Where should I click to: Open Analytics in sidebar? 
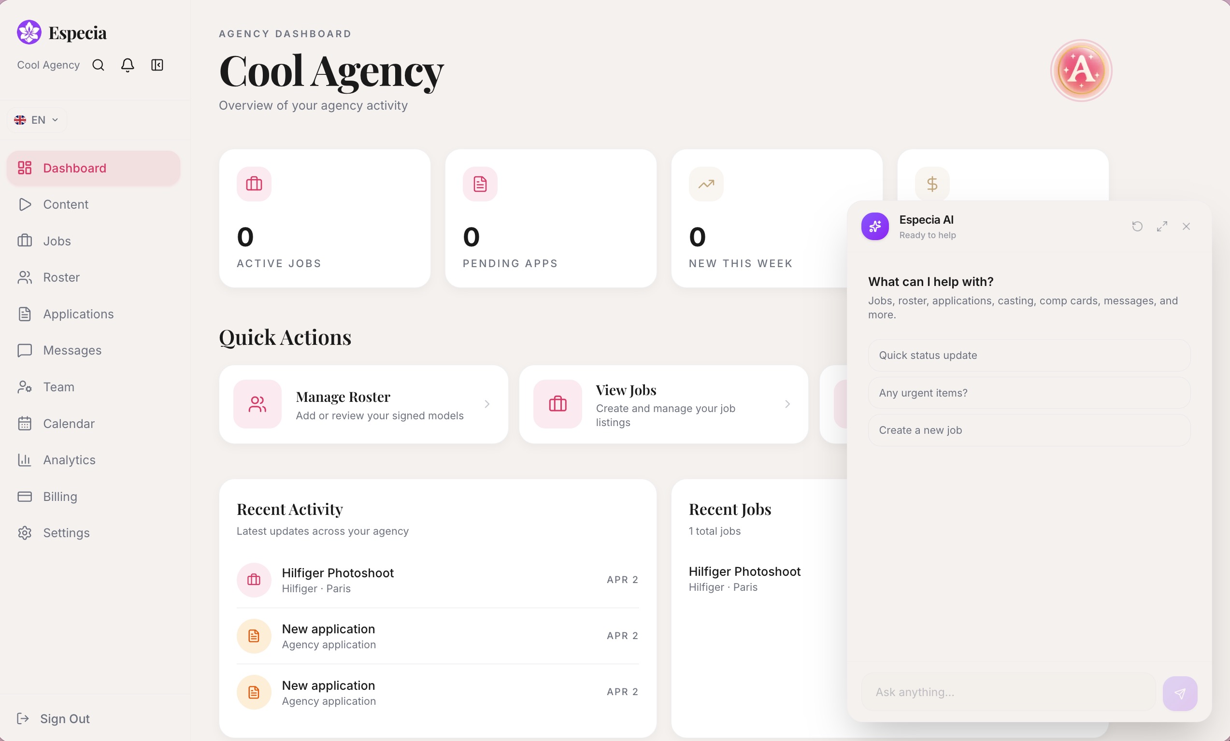click(93, 460)
